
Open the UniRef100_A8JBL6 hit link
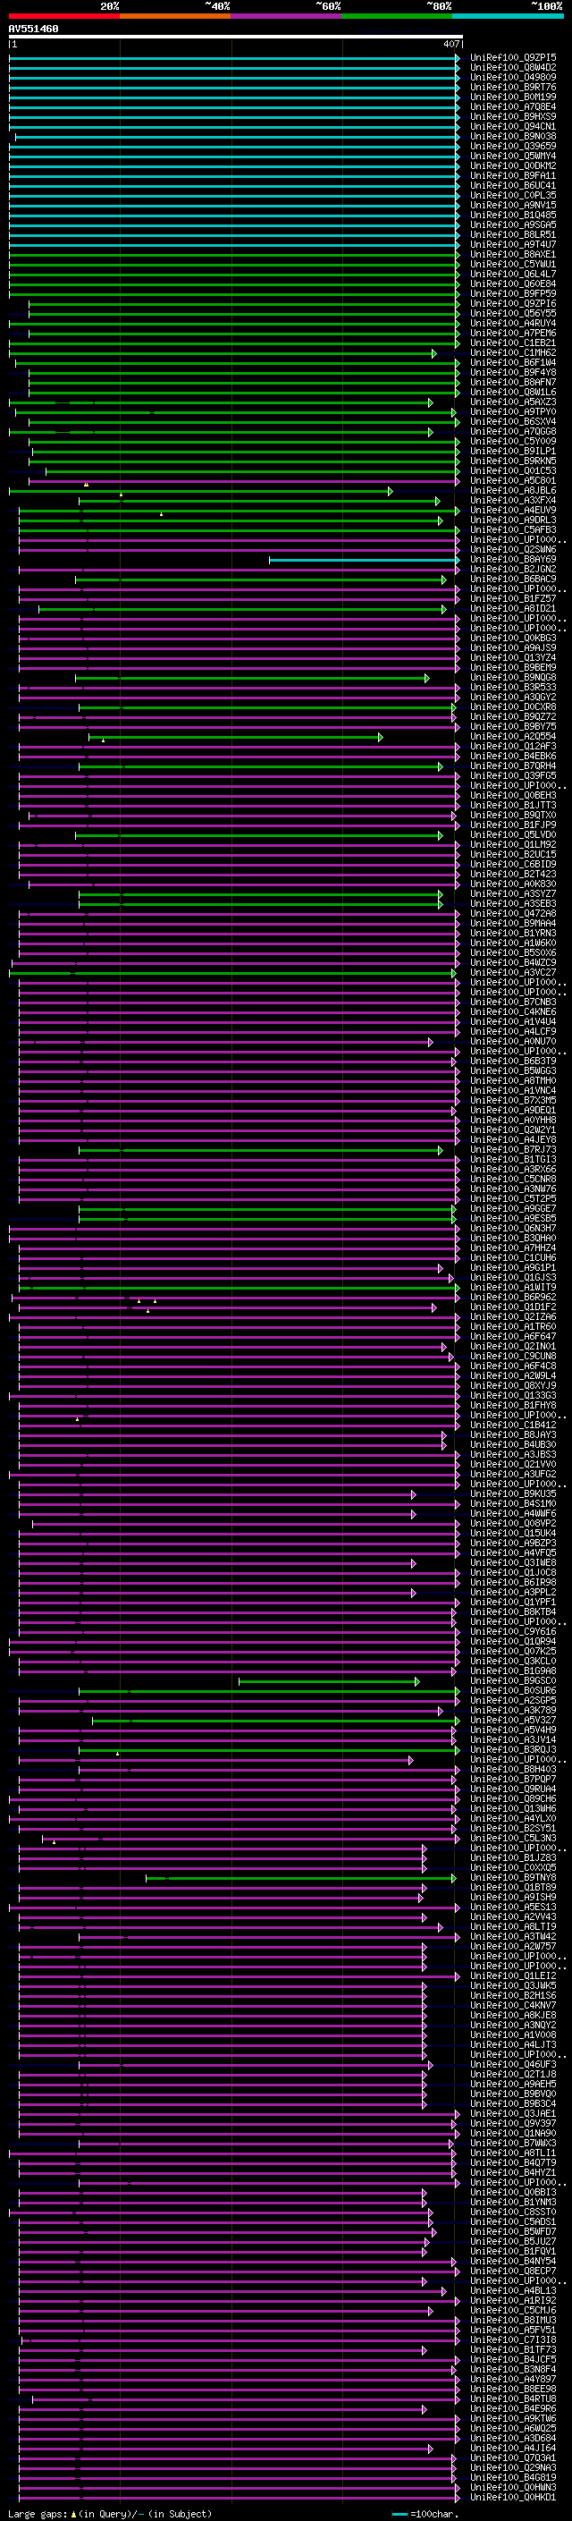[513, 491]
